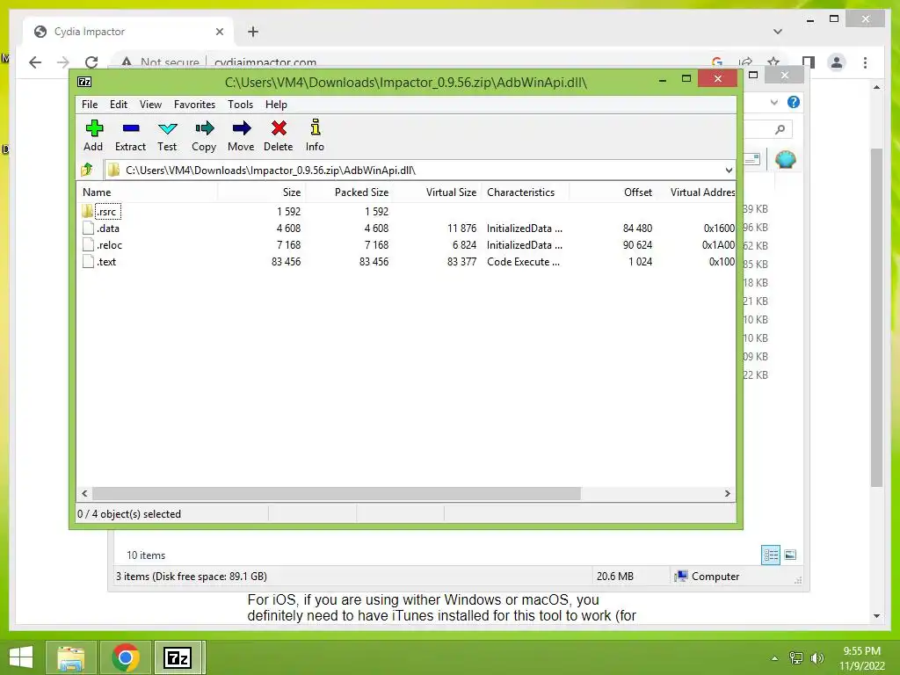Expand the 7-Zip address path dropdown
900x675 pixels.
click(x=729, y=170)
